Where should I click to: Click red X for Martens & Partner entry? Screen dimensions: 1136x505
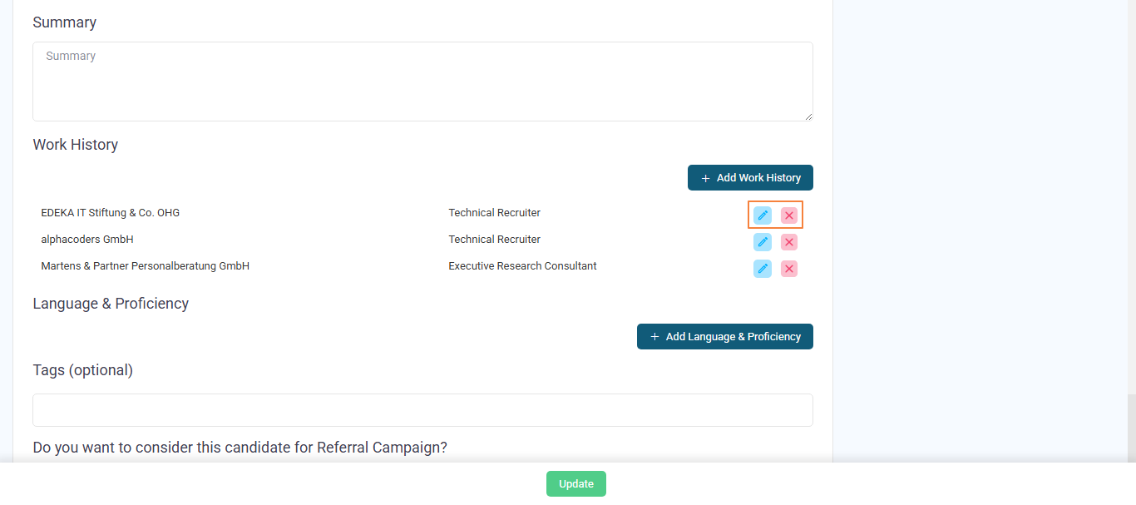pyautogui.click(x=789, y=269)
